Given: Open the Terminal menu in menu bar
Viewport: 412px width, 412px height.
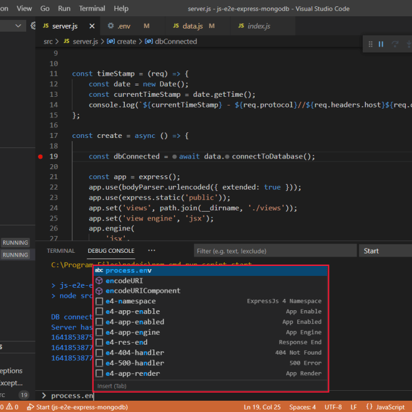Looking at the screenshot, I should pyautogui.click(x=92, y=9).
